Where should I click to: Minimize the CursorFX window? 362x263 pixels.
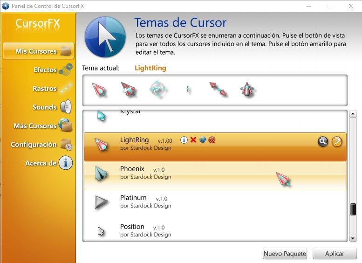coord(309,6)
